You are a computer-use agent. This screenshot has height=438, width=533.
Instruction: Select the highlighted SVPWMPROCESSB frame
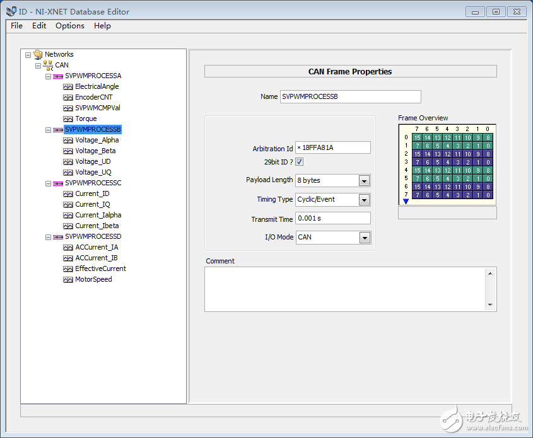point(93,130)
